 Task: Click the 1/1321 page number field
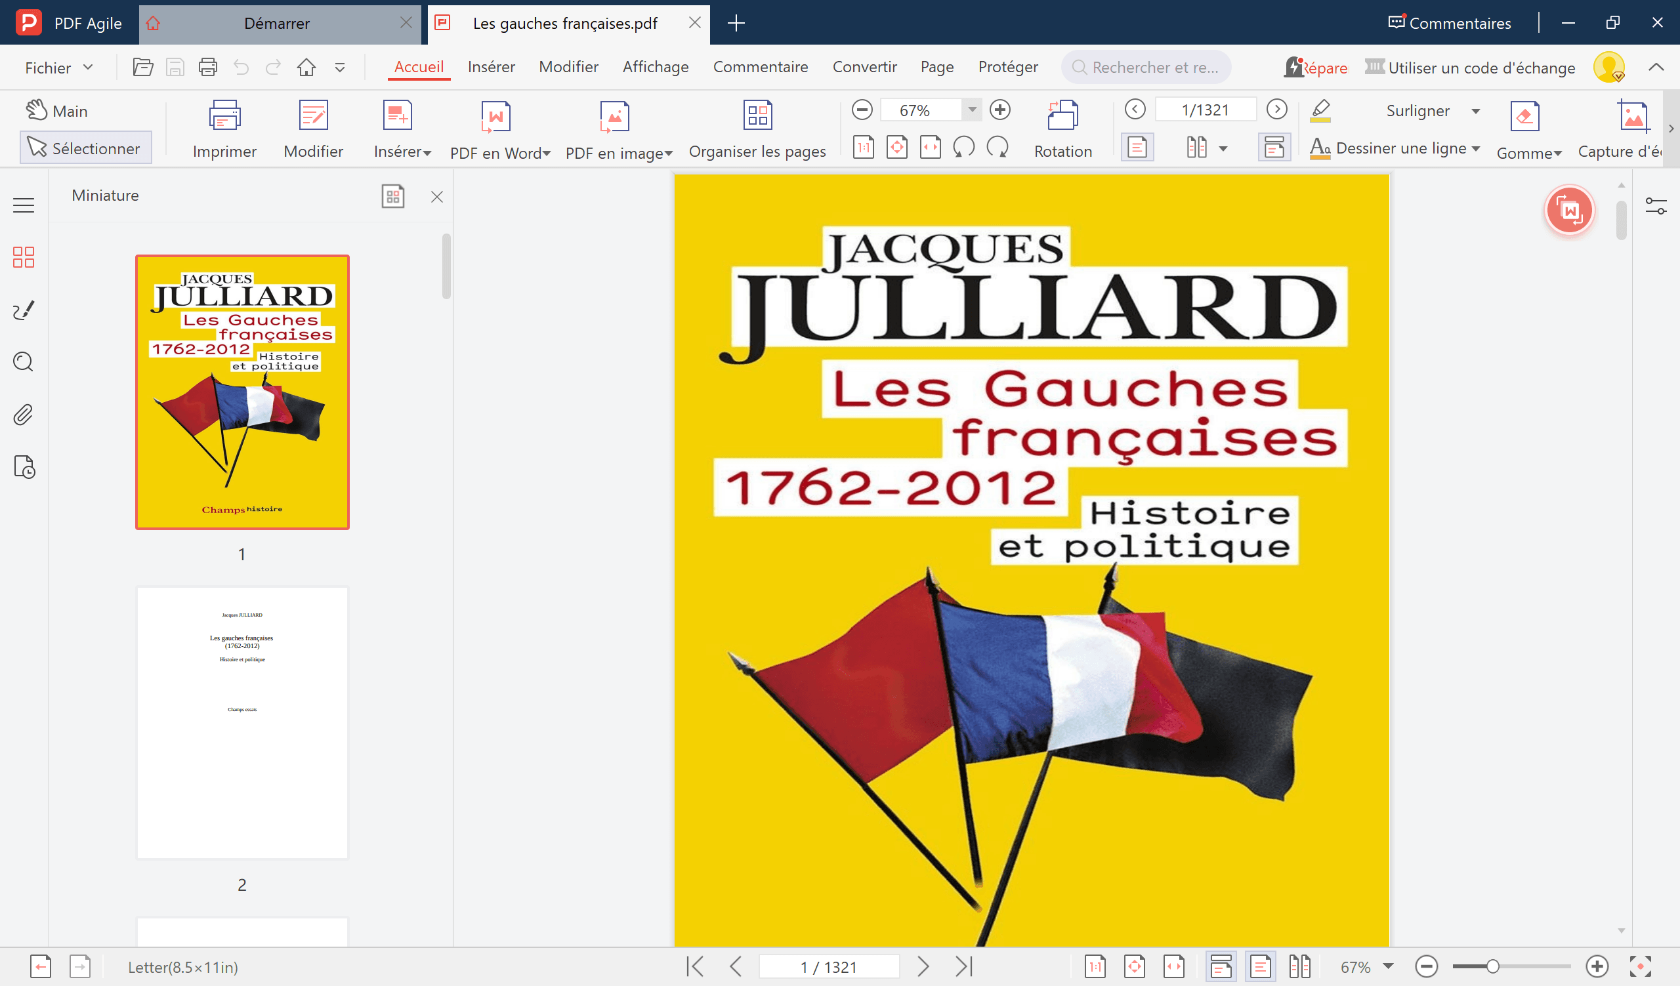[x=1206, y=110]
